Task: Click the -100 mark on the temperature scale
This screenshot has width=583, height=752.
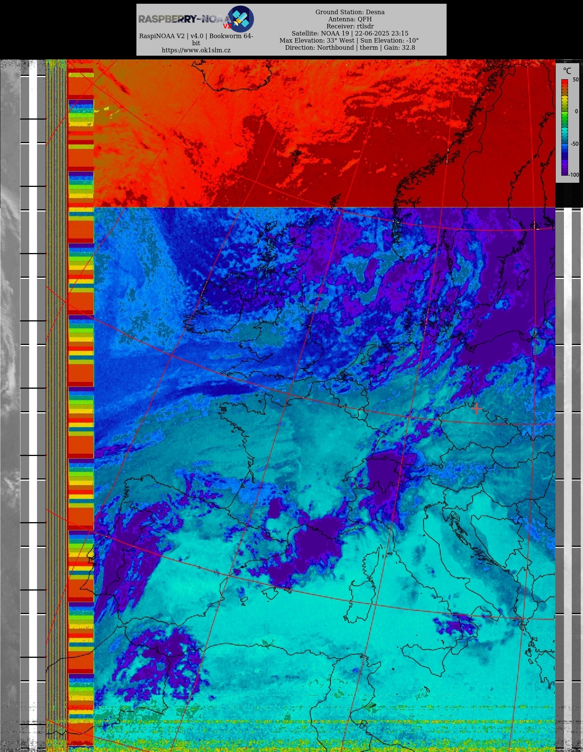Action: click(574, 175)
